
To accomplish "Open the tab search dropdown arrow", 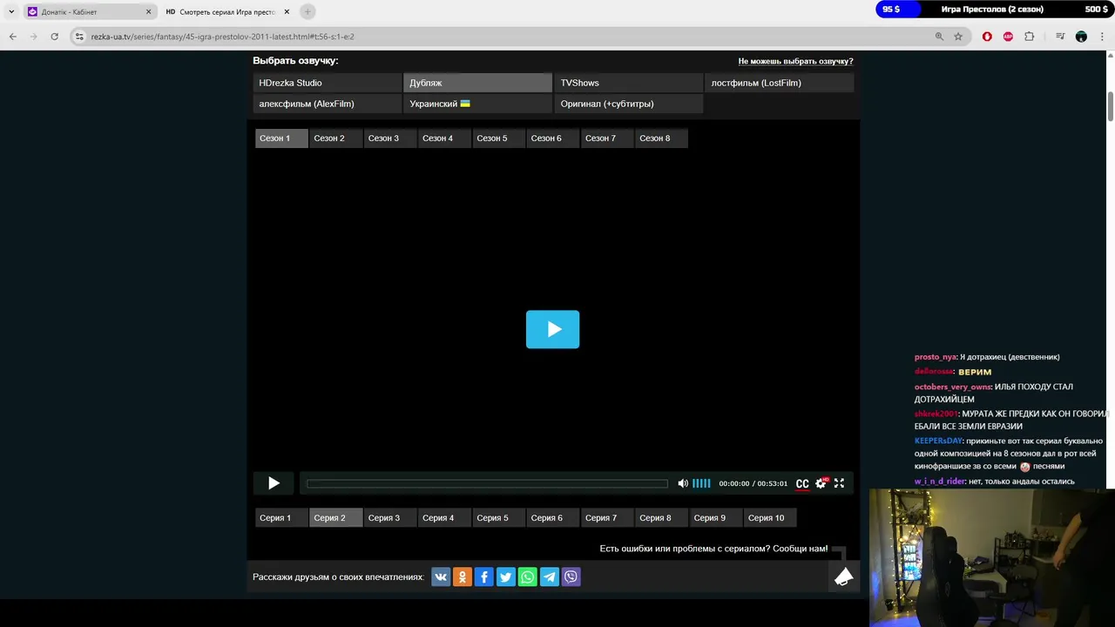I will [x=11, y=12].
